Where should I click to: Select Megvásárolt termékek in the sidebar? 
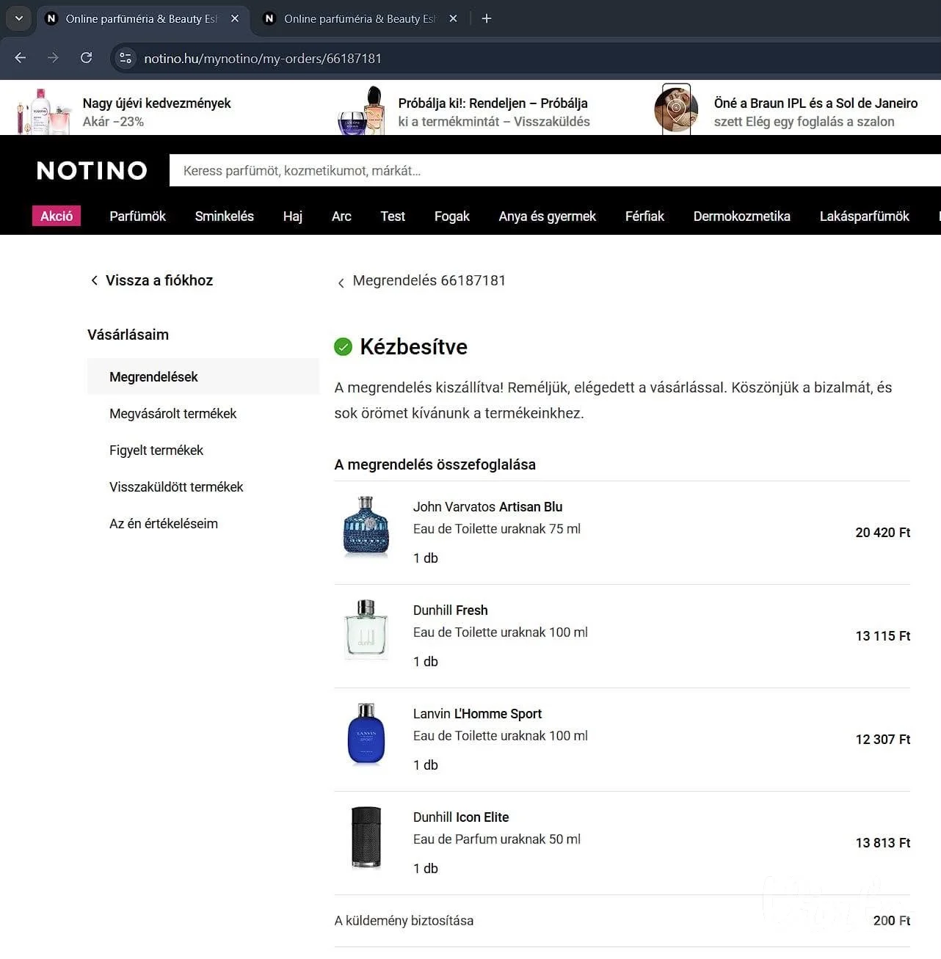coord(173,414)
